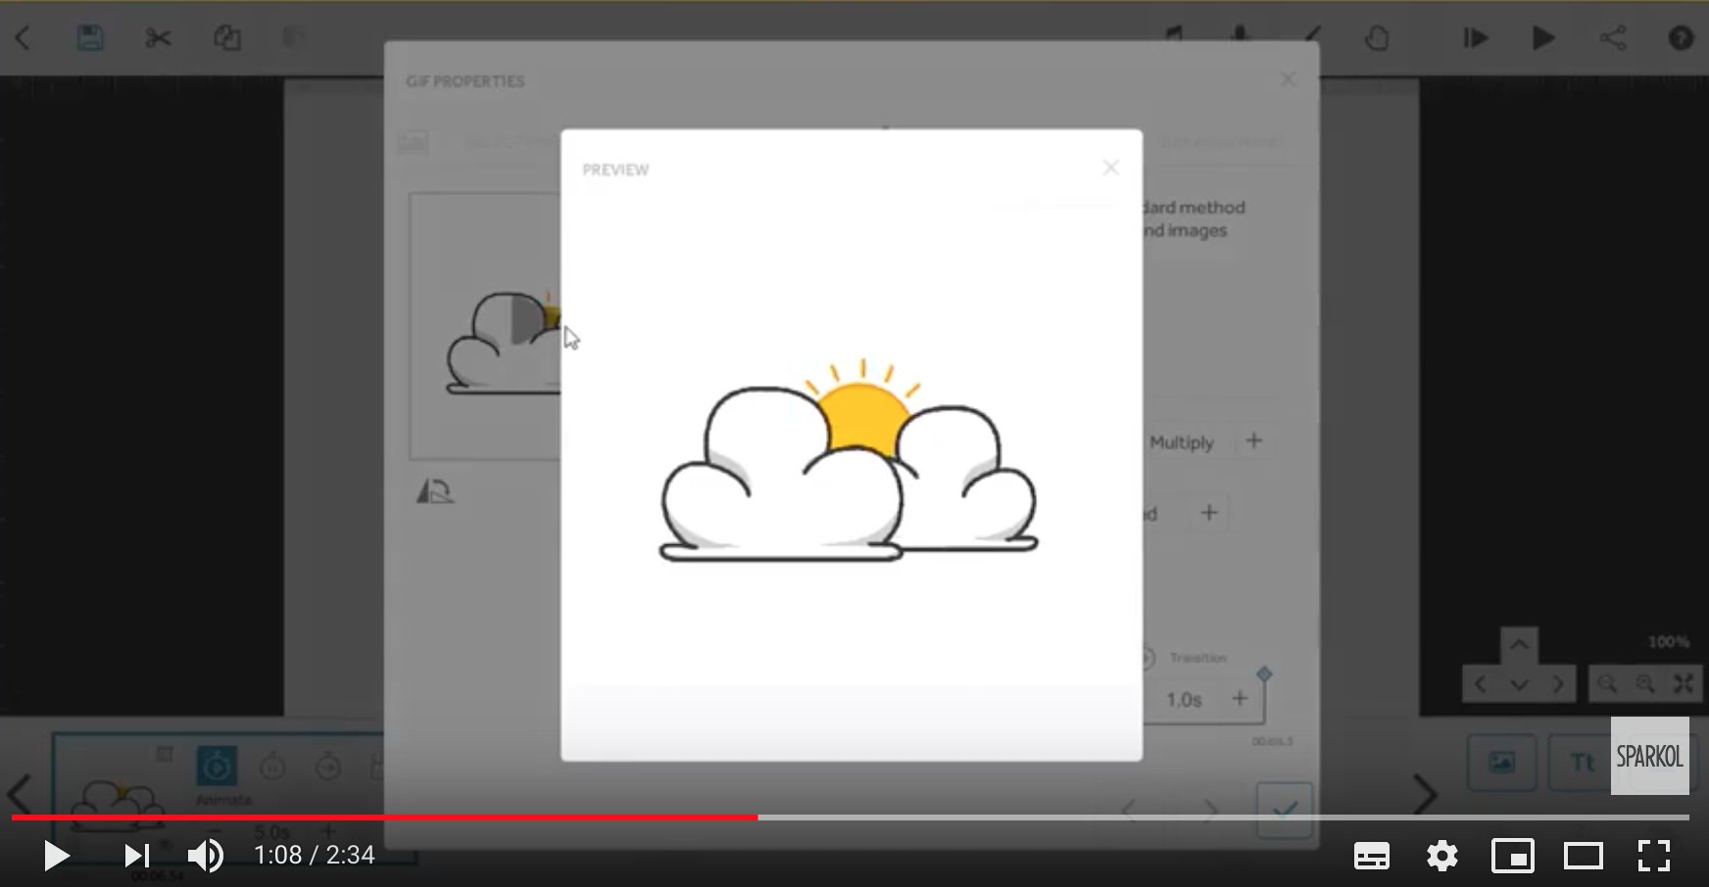Cut selection using the scissors icon
The height and width of the screenshot is (887, 1709).
tap(158, 38)
